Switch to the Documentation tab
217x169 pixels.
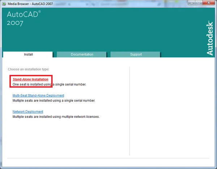(x=82, y=54)
